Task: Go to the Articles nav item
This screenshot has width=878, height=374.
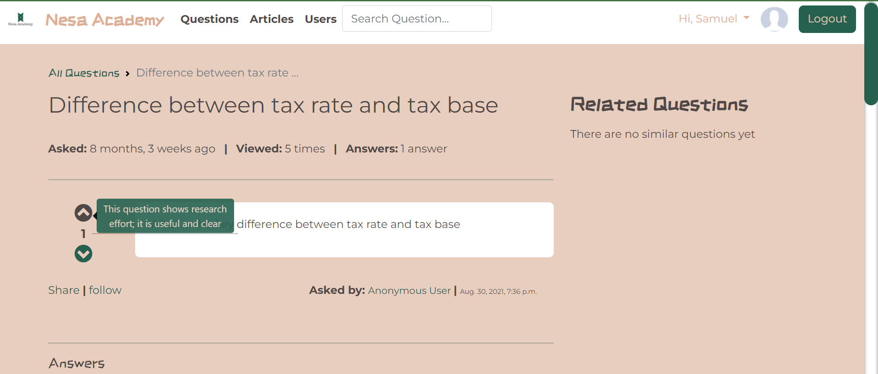Action: click(x=272, y=19)
